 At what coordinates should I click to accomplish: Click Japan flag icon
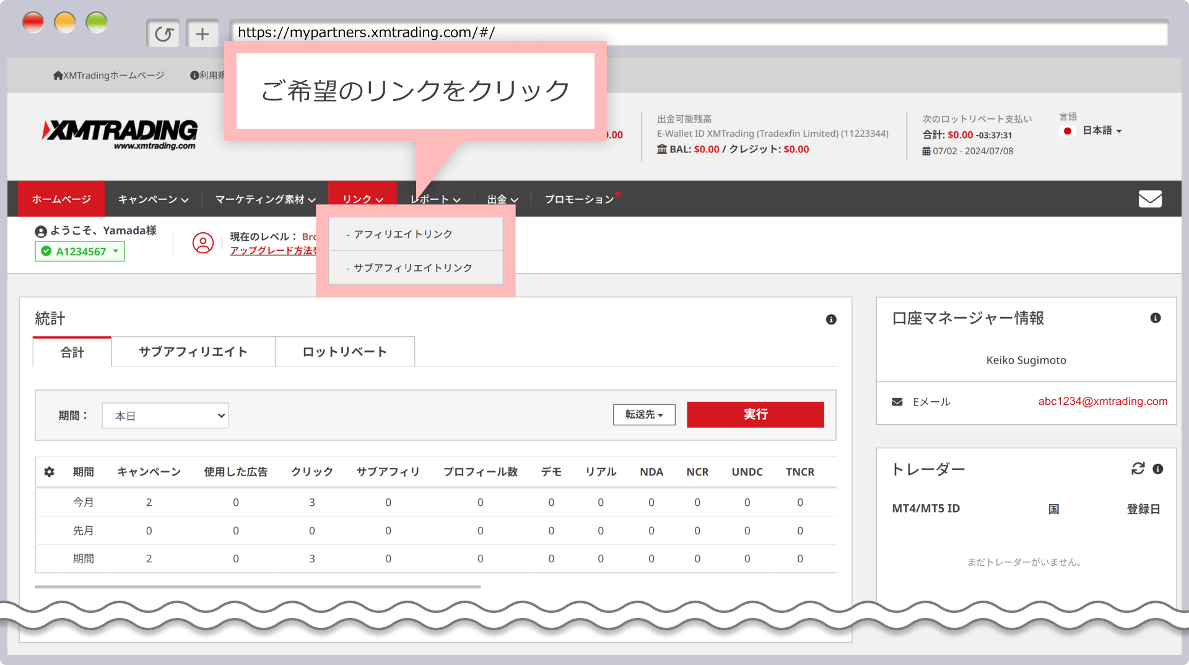[1068, 131]
